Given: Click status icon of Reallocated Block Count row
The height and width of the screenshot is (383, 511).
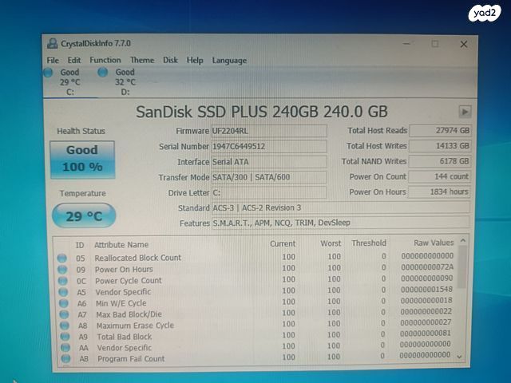Looking at the screenshot, I should click(x=62, y=259).
